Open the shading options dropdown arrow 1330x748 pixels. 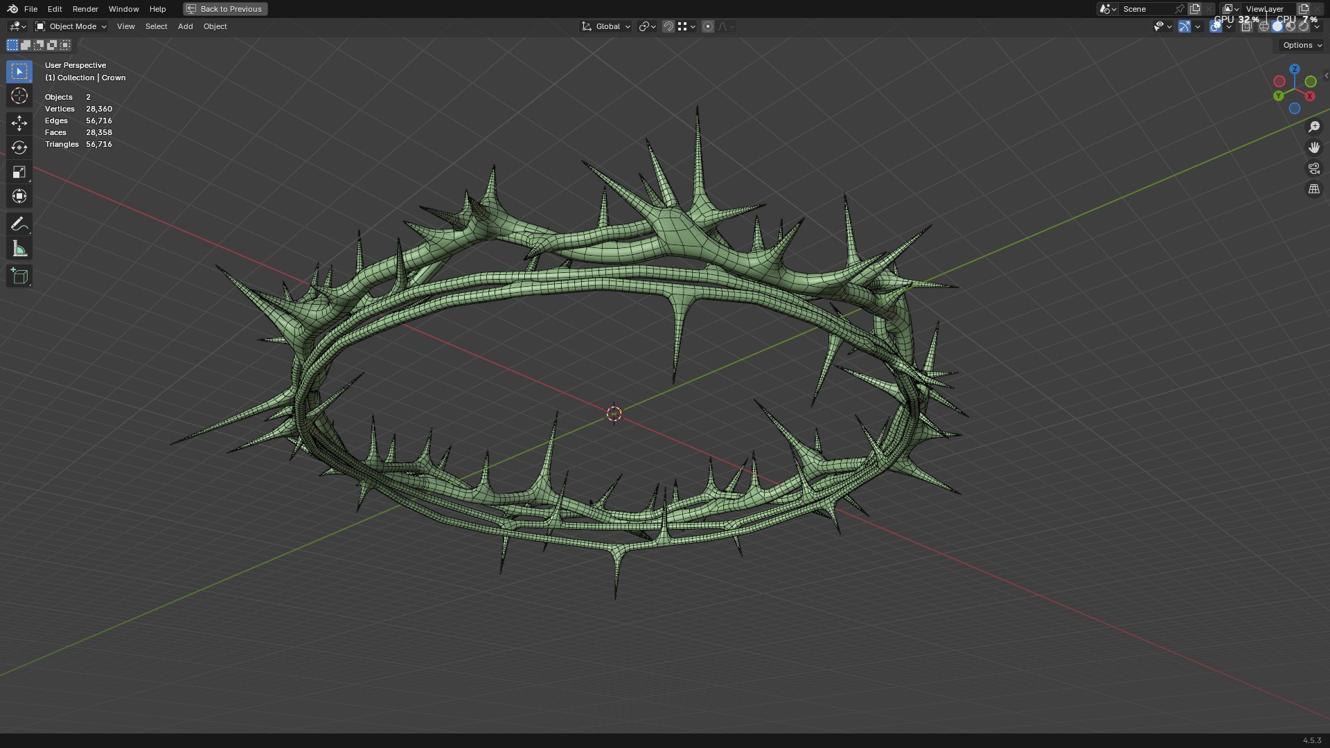click(x=1317, y=26)
